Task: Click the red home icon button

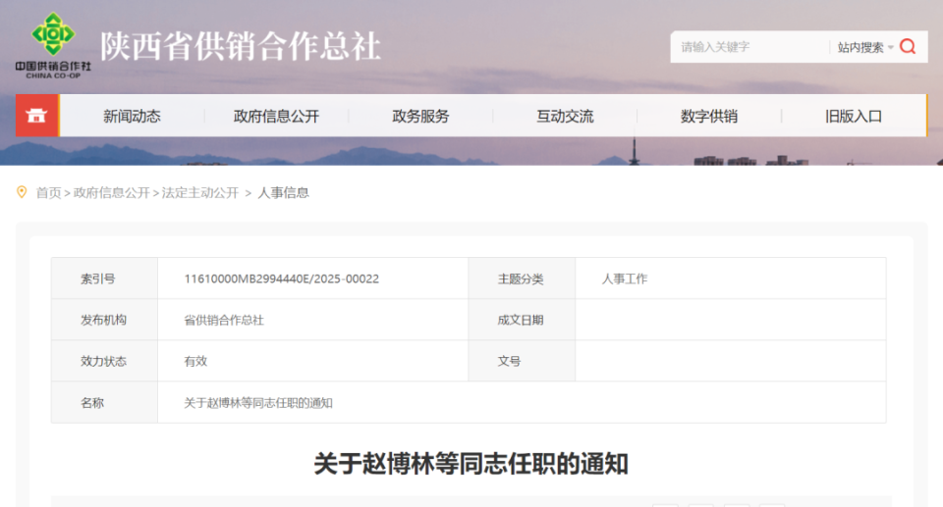Action: pos(36,116)
